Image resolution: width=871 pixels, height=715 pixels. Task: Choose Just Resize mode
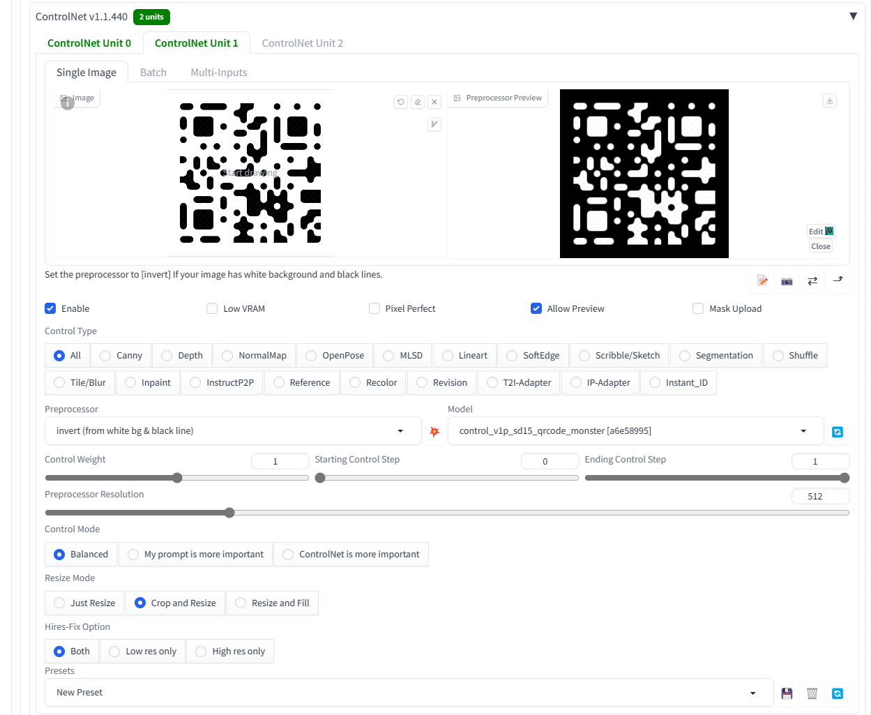click(84, 603)
